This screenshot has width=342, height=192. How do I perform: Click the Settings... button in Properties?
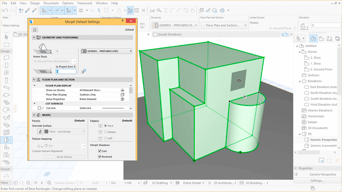(317, 180)
